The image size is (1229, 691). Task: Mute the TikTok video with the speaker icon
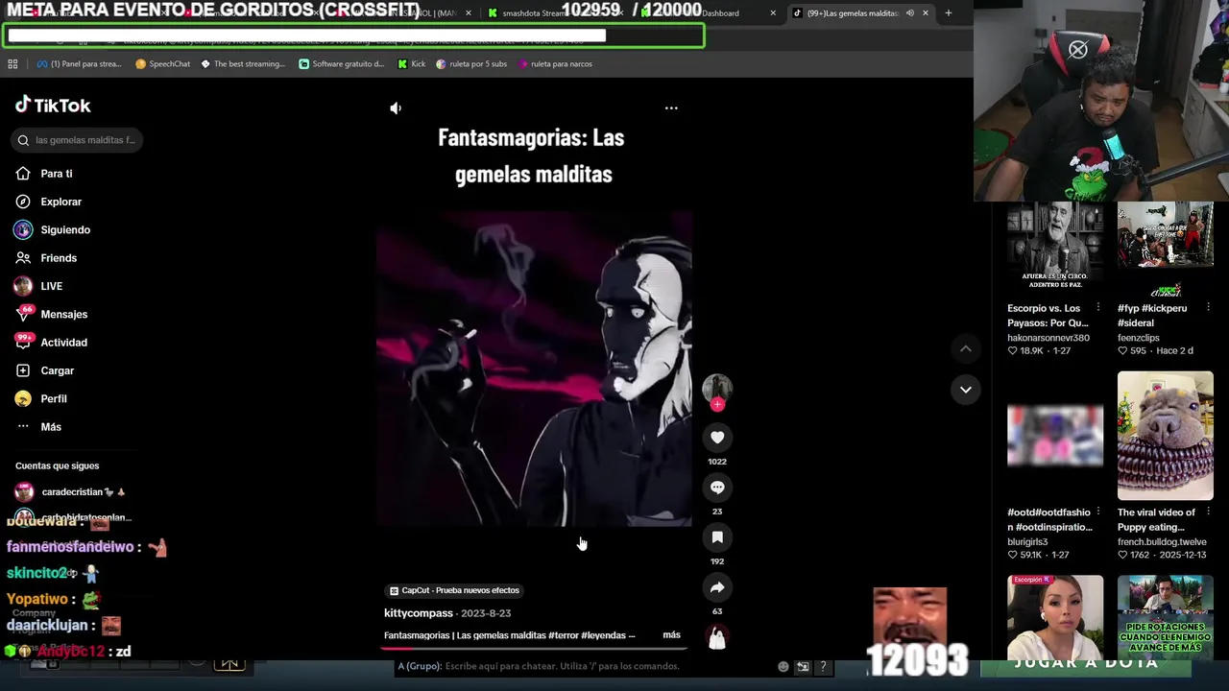(x=396, y=108)
